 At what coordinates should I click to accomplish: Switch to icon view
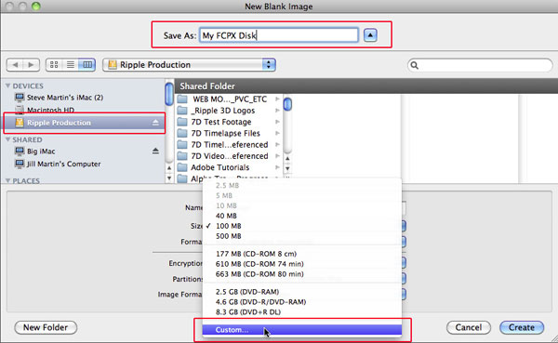[54, 65]
